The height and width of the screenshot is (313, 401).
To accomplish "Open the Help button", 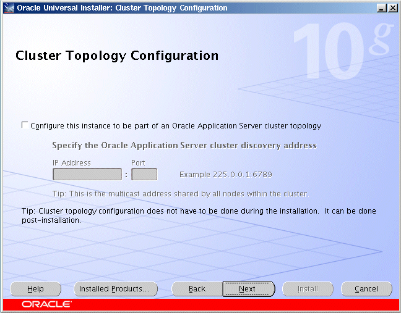I will click(x=35, y=289).
